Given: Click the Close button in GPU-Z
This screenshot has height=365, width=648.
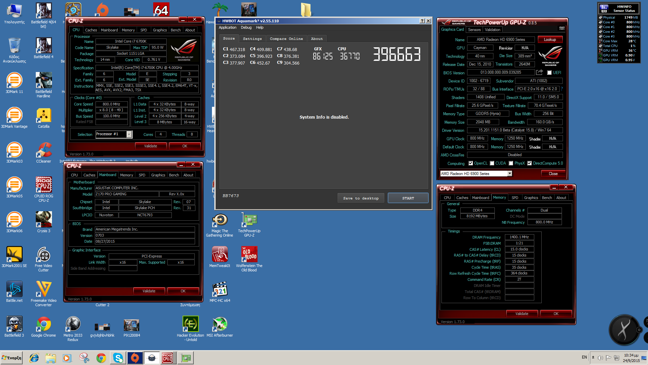Looking at the screenshot, I should pyautogui.click(x=553, y=174).
